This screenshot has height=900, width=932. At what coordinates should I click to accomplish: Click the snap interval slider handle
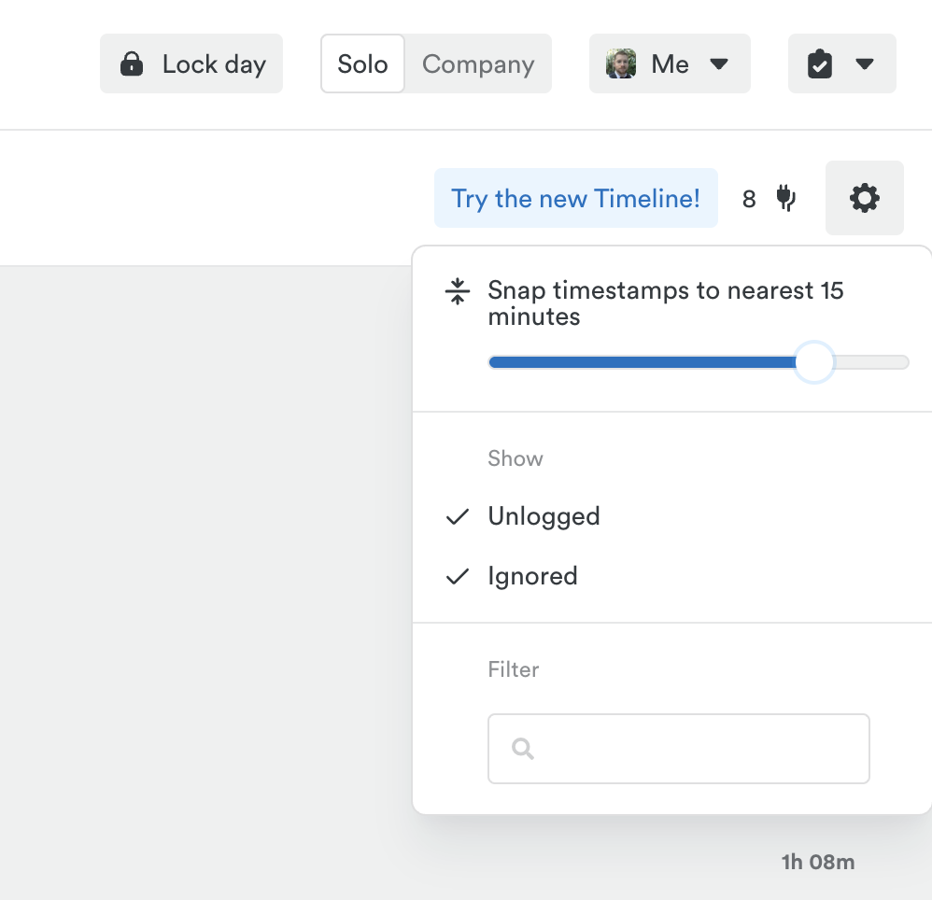tap(814, 362)
